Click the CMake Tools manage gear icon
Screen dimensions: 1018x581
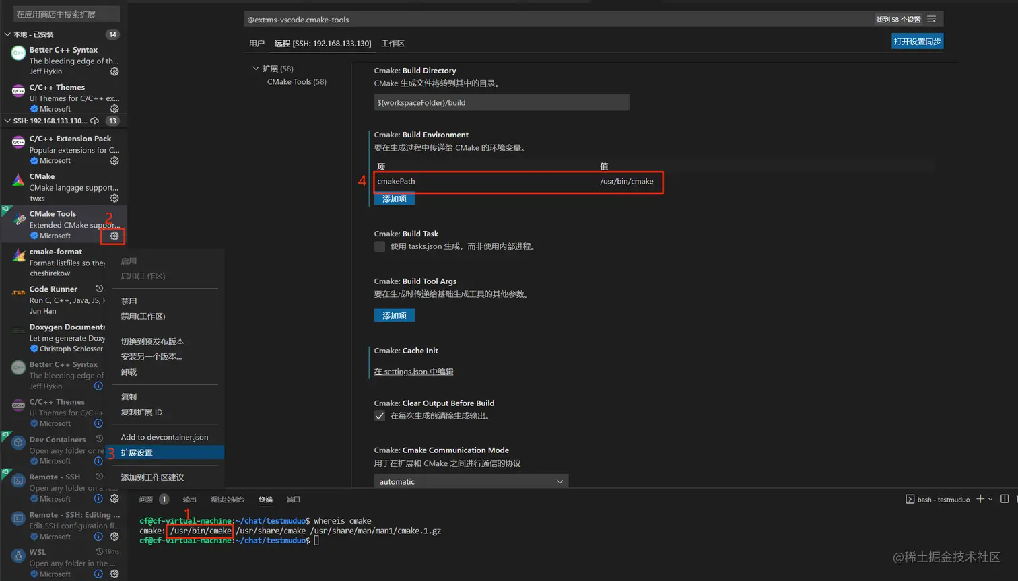point(114,236)
